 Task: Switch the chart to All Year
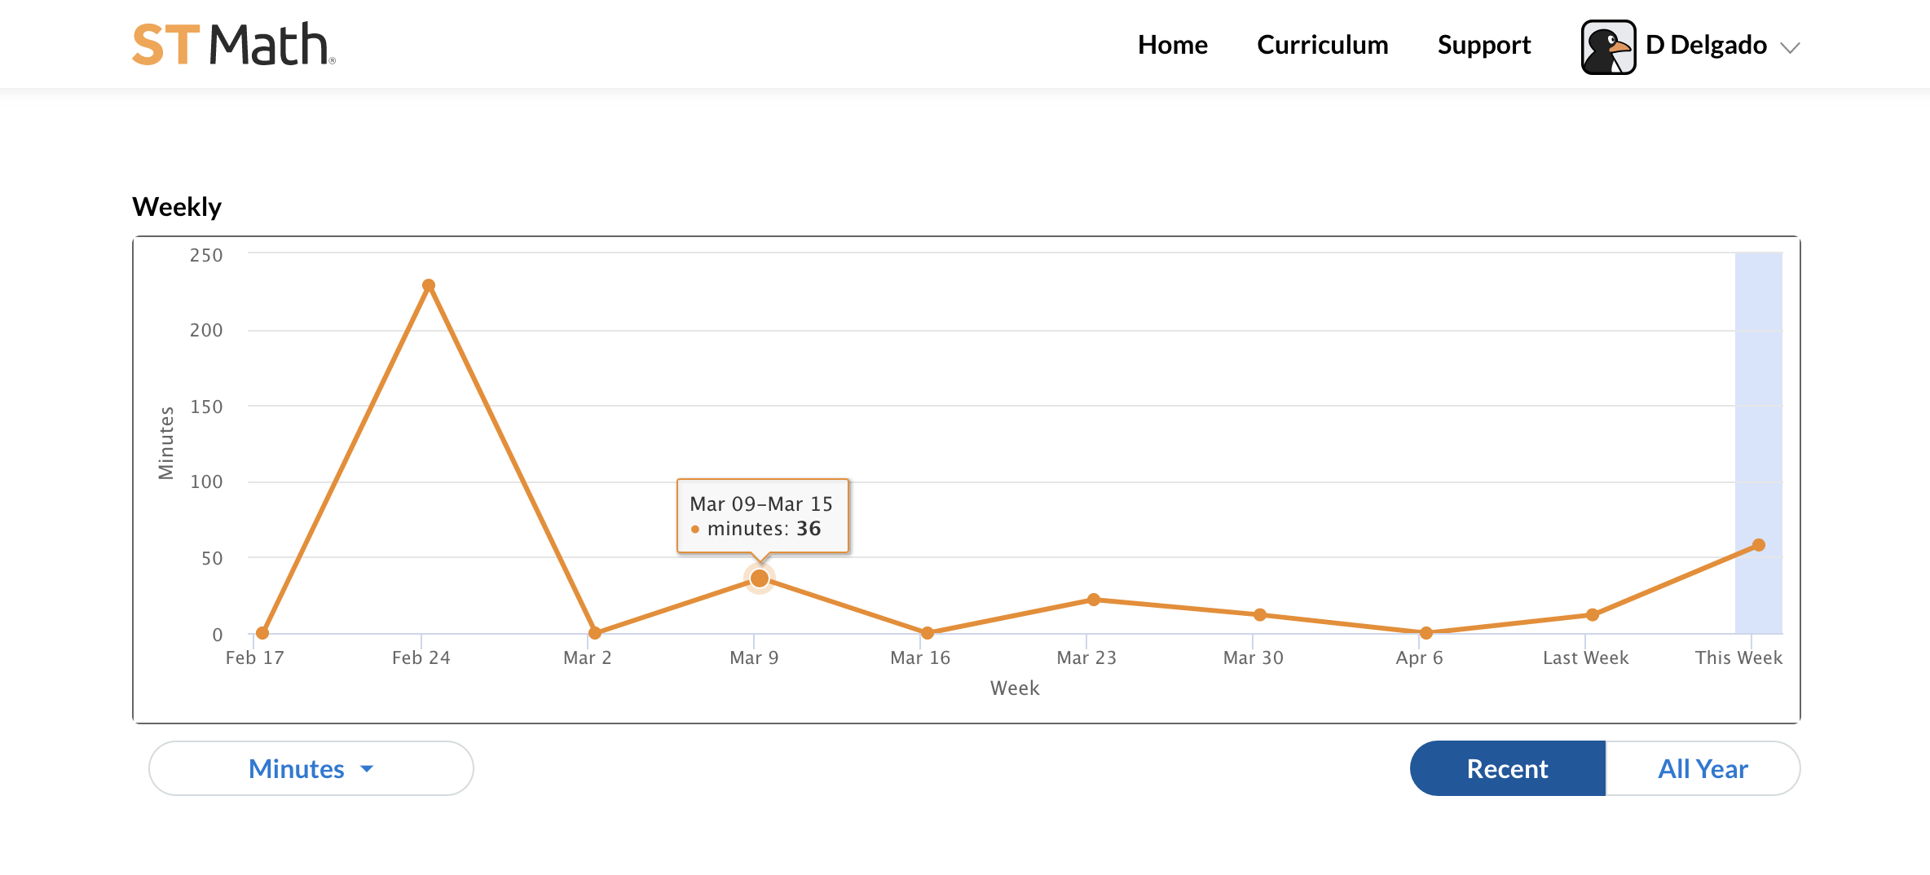(x=1703, y=768)
